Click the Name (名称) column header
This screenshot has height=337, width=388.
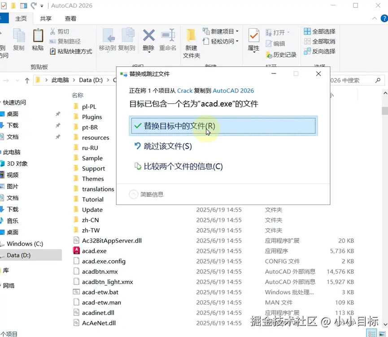point(78,95)
